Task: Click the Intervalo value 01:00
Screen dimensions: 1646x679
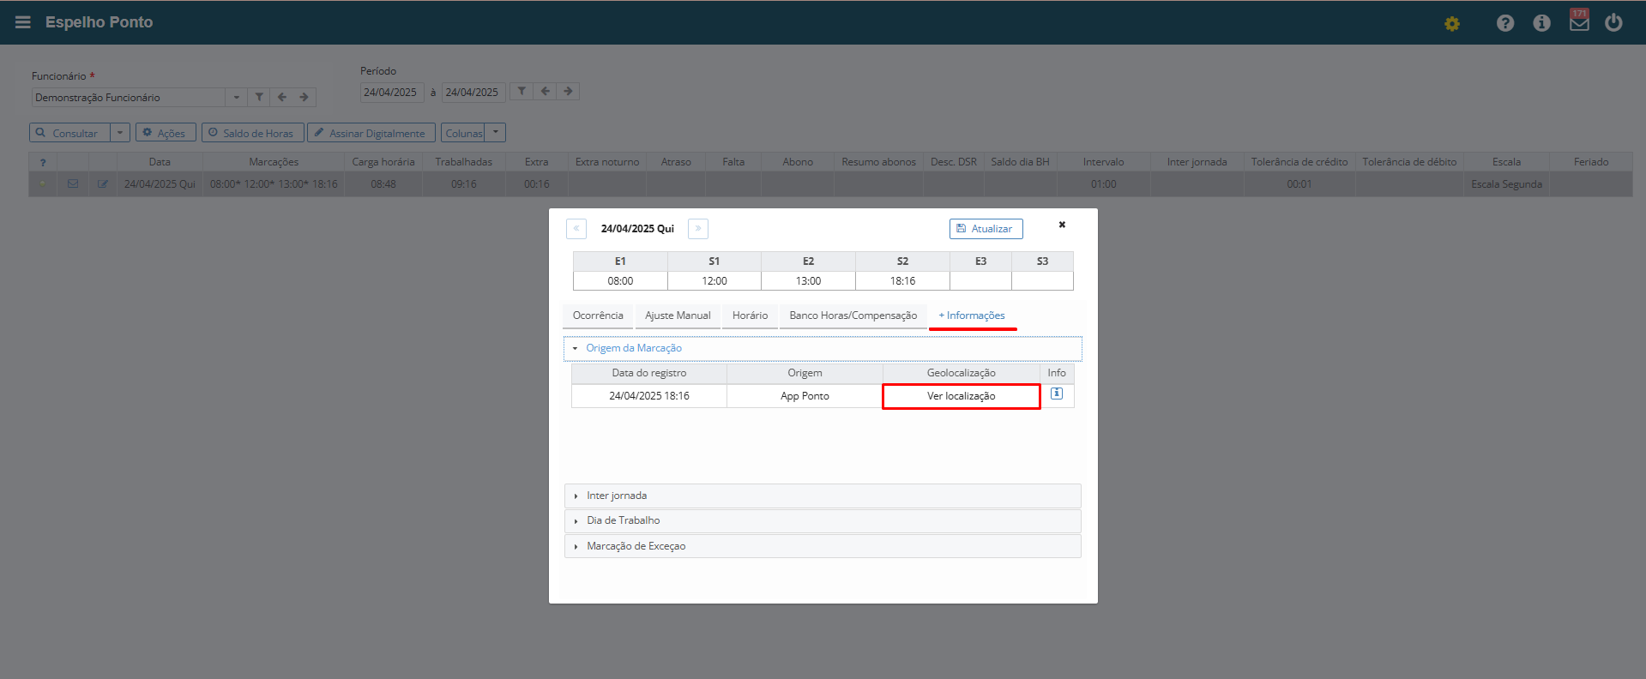Action: pyautogui.click(x=1104, y=184)
